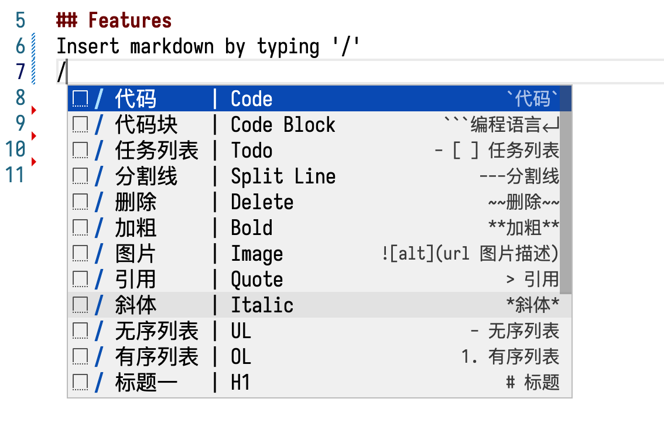Image resolution: width=664 pixels, height=436 pixels.
Task: Click the '*斜体*' detail text
Action: 533,305
